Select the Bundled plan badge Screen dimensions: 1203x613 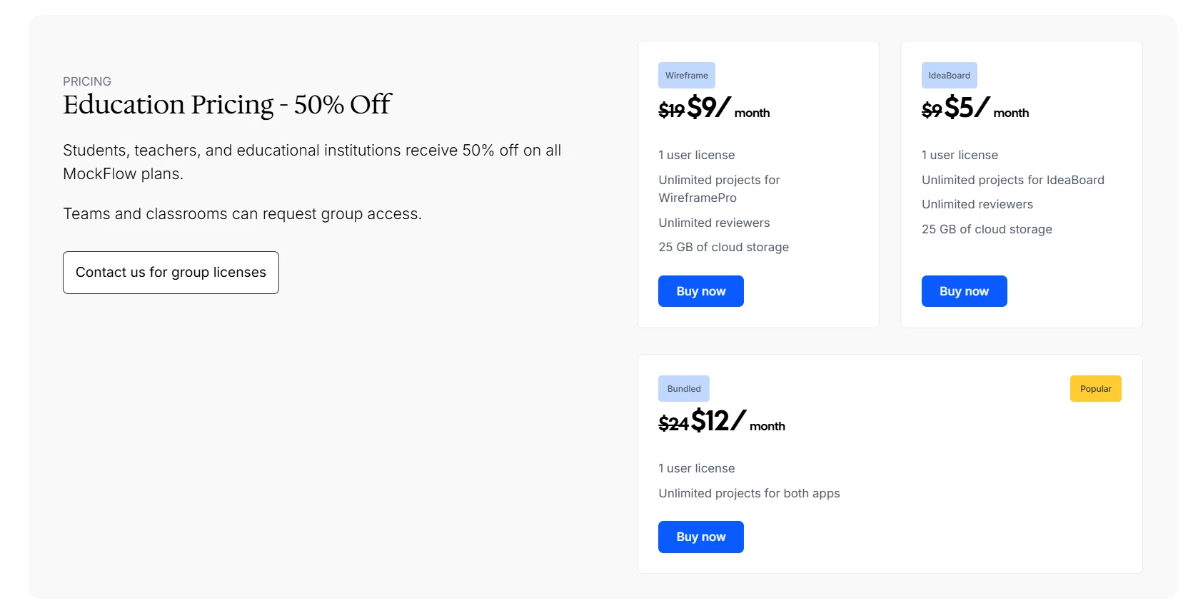coord(683,388)
